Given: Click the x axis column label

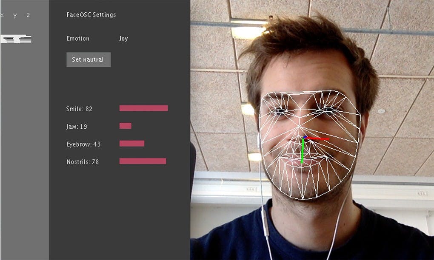Looking at the screenshot, I should coord(2,15).
